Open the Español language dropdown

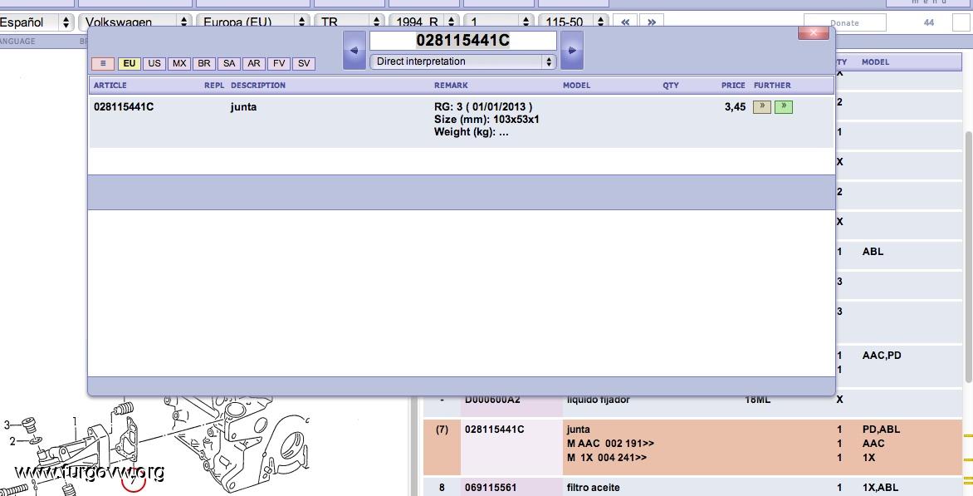click(37, 22)
